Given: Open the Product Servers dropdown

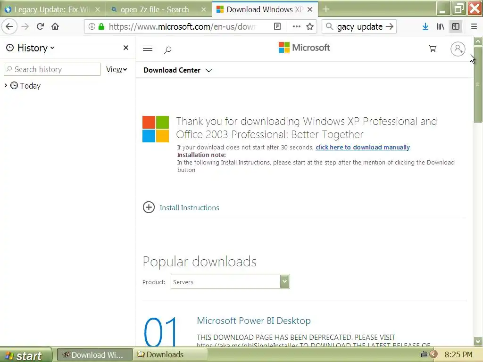Looking at the screenshot, I should (x=230, y=282).
